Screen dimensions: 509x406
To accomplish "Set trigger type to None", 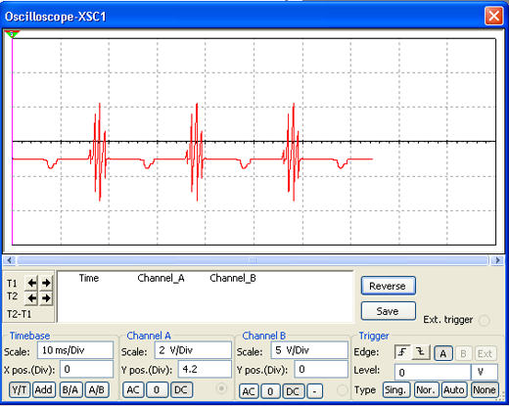I will 485,389.
